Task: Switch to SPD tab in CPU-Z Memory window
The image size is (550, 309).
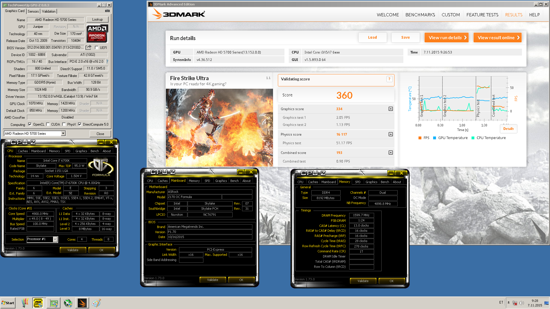Action: tap(358, 182)
